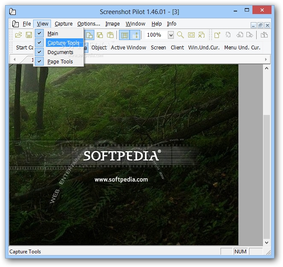
Task: Click the Start Capture button
Action: 24,48
